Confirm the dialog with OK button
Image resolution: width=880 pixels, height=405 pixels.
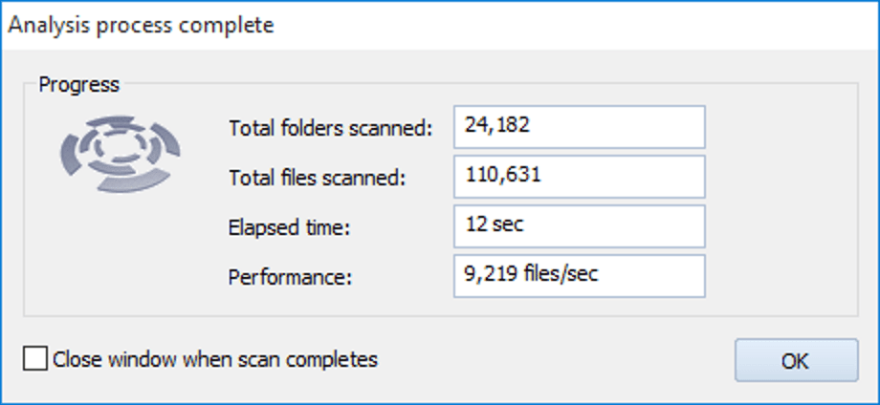pos(797,360)
